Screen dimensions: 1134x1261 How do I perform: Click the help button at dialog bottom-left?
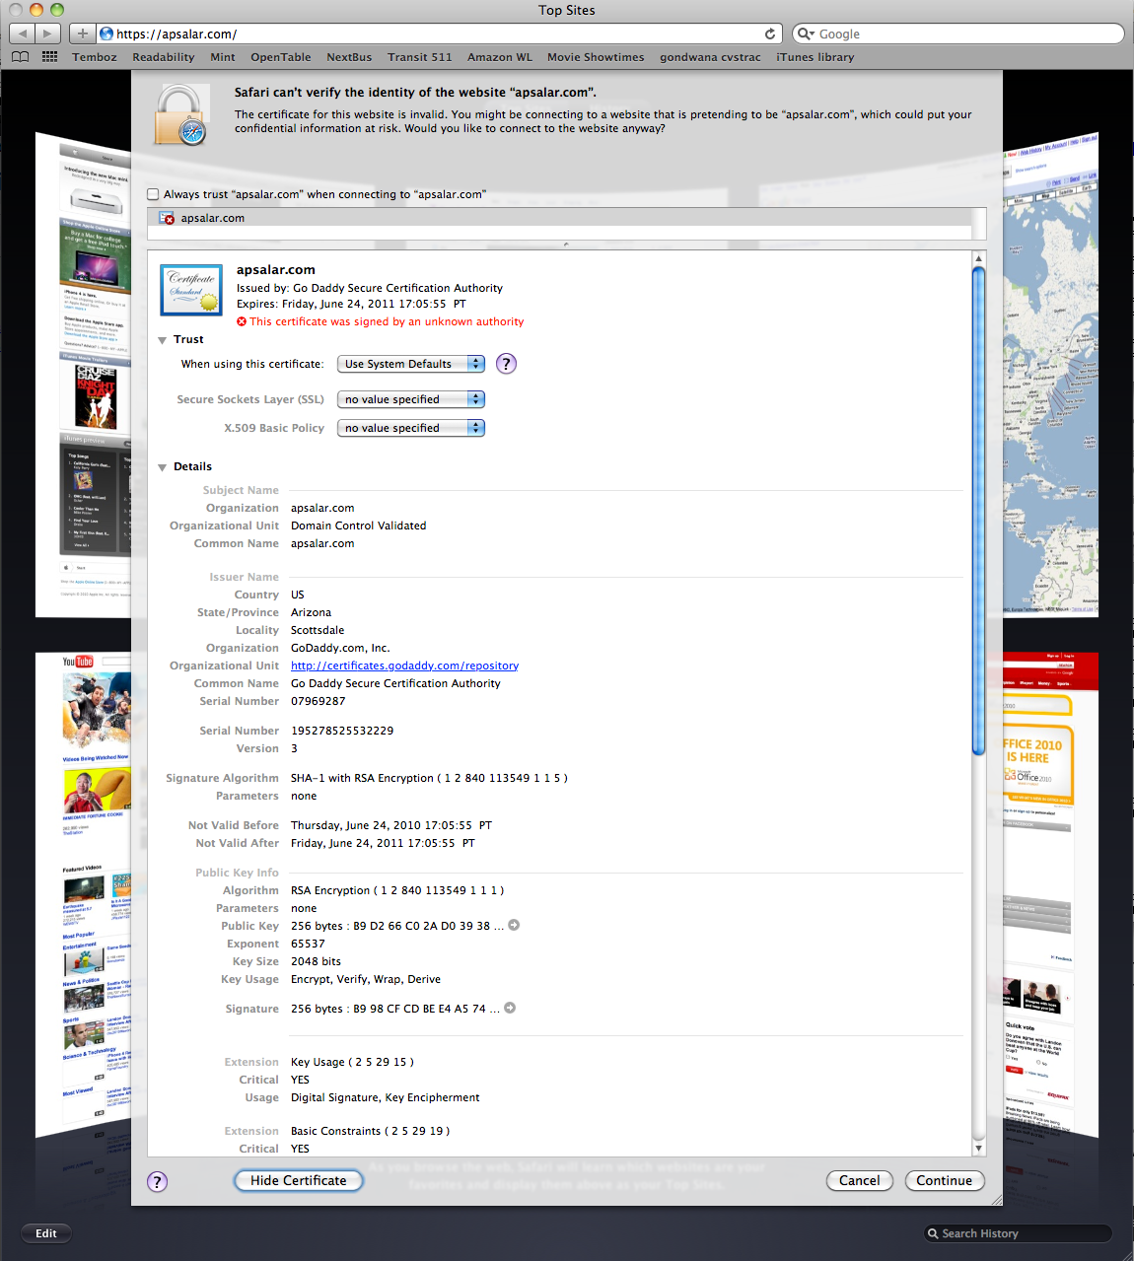[157, 1181]
